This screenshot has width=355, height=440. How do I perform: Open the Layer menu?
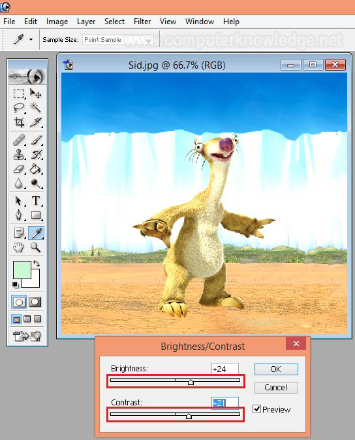pyautogui.click(x=86, y=22)
